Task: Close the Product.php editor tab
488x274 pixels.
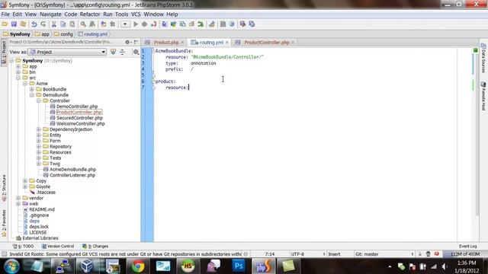Action: coord(182,43)
